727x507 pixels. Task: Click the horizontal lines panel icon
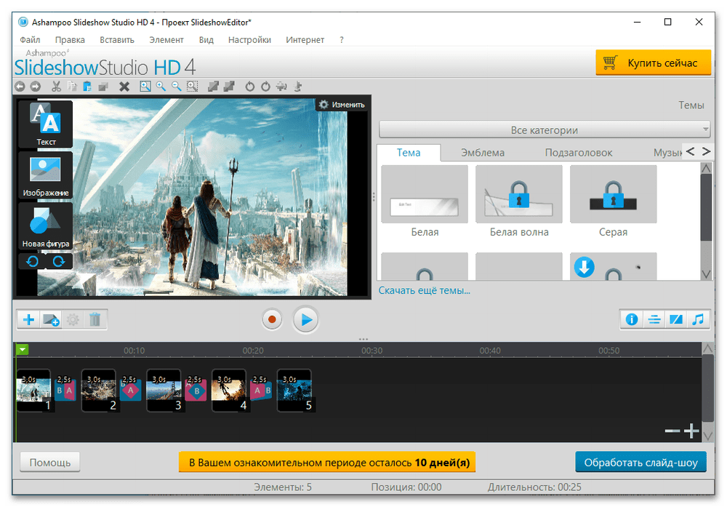(x=654, y=319)
